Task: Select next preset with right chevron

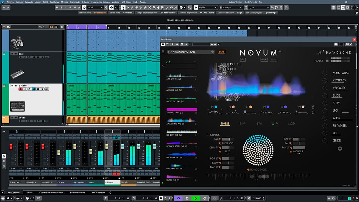Action: coord(171,52)
